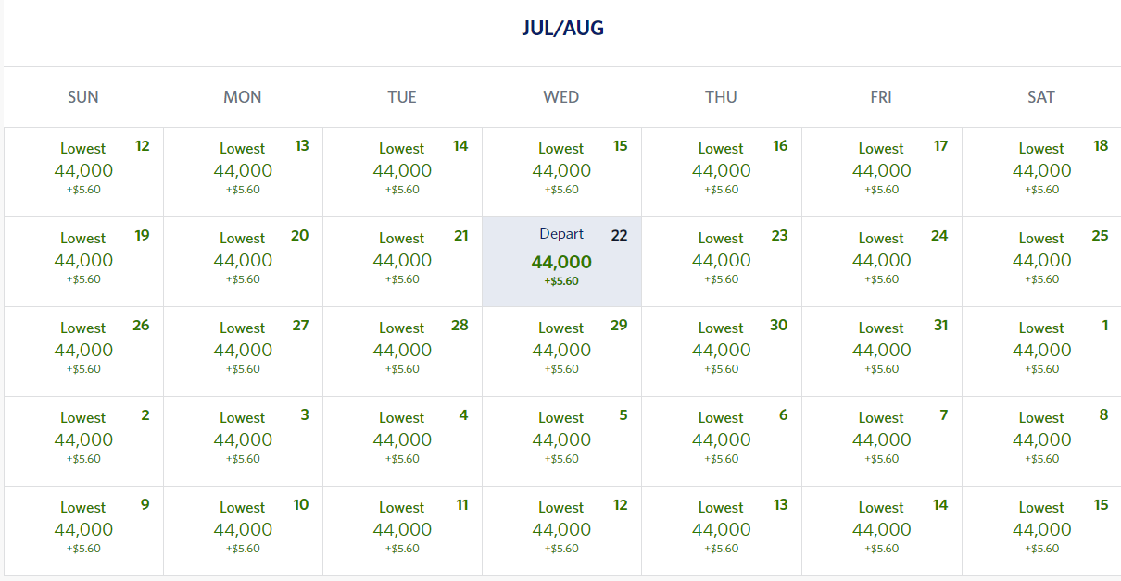1121x581 pixels.
Task: Choose Friday August 14 lowest fare
Action: 880,530
